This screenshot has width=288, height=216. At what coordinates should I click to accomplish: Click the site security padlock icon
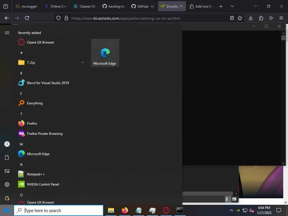click(66, 18)
